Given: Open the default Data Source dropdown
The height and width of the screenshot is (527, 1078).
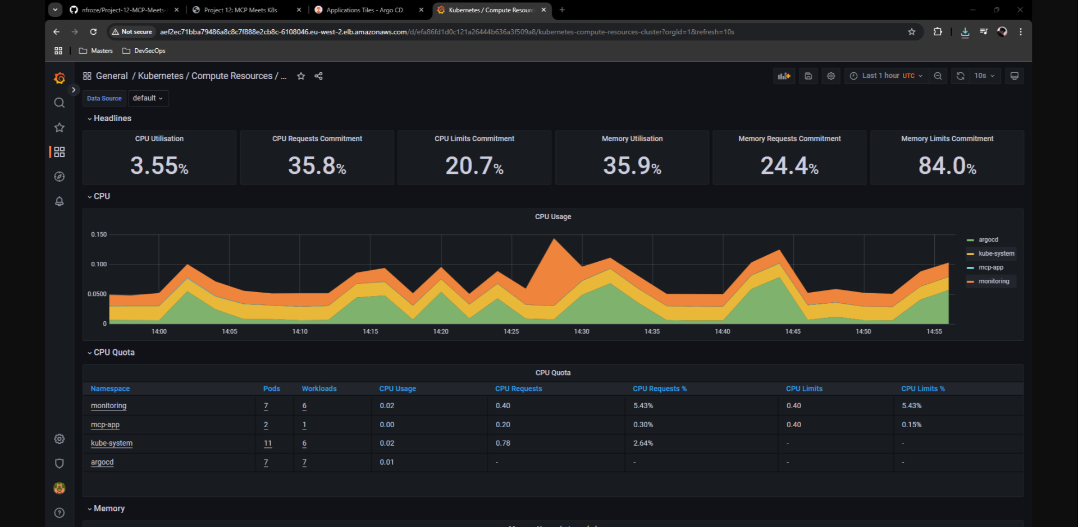Looking at the screenshot, I should (148, 98).
